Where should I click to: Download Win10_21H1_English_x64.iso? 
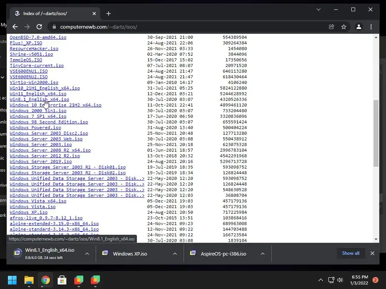45,88
